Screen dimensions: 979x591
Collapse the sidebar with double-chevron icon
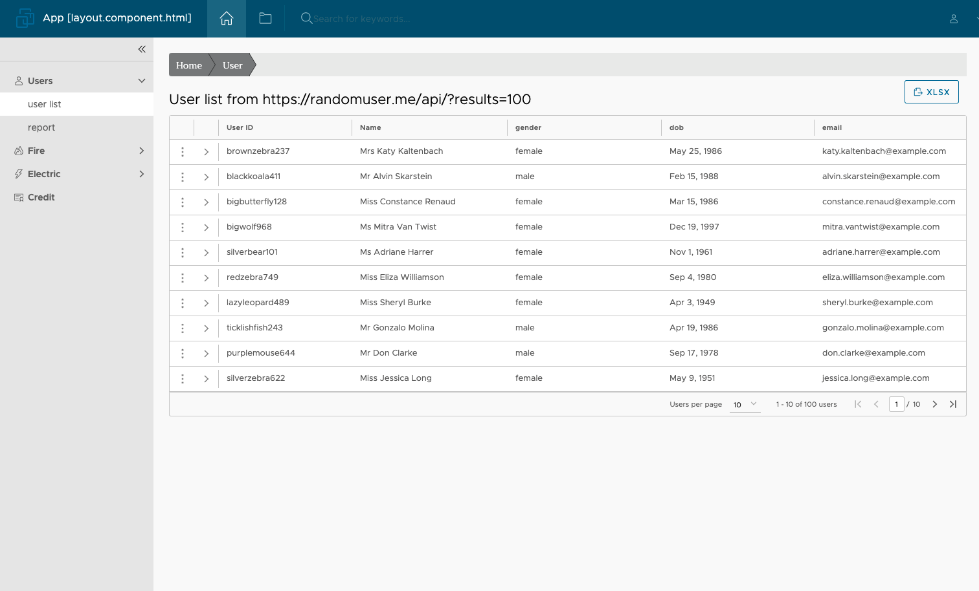pyautogui.click(x=142, y=49)
